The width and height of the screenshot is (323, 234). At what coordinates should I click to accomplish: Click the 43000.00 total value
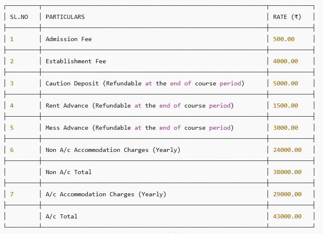tap(287, 216)
